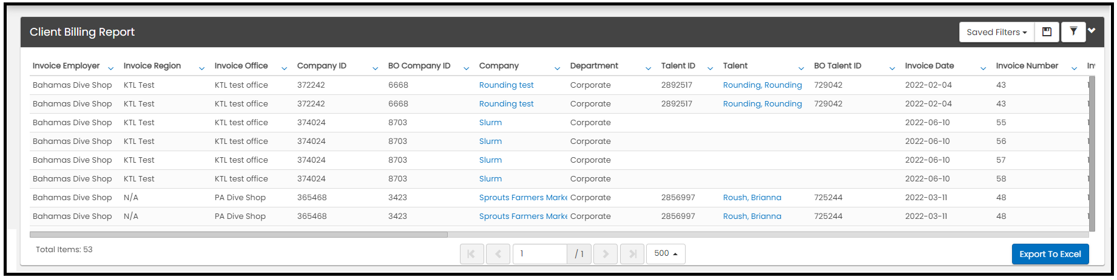Open Department column menu arrow
The height and width of the screenshot is (280, 1117).
click(x=648, y=68)
